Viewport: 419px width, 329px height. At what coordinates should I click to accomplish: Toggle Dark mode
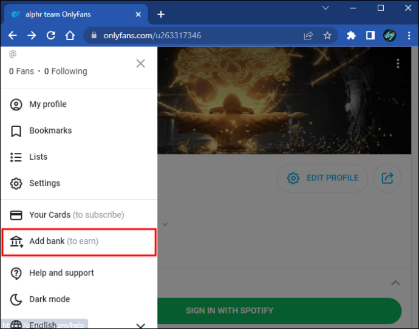click(x=78, y=299)
